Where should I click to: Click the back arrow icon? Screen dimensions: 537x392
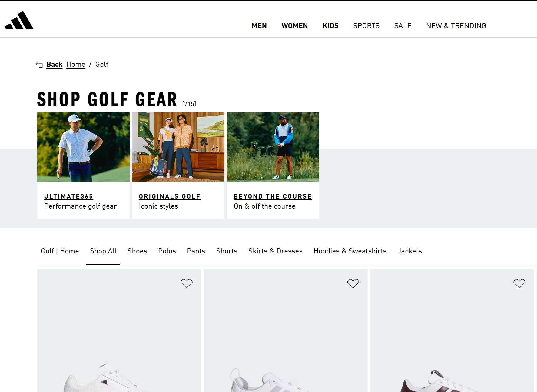click(39, 65)
